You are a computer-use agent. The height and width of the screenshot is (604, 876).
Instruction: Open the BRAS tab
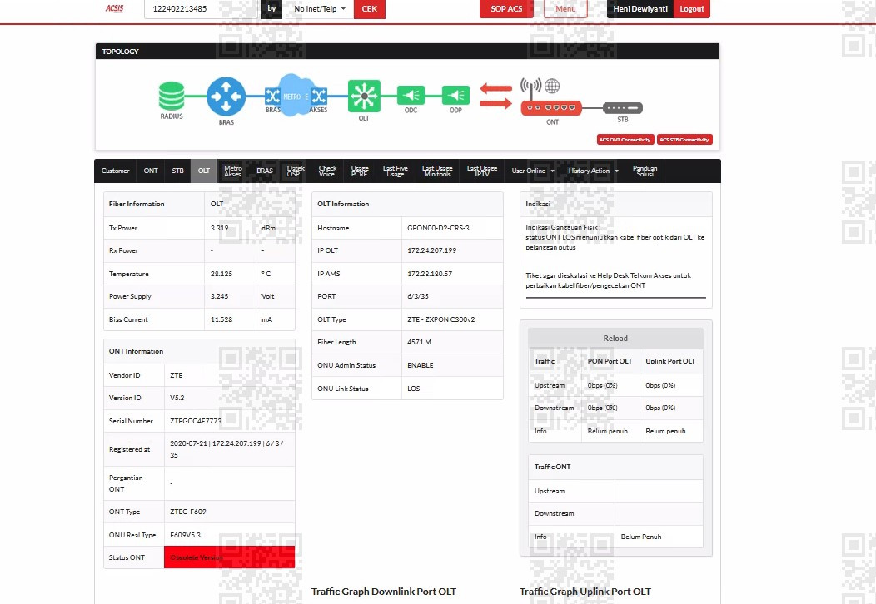click(265, 171)
